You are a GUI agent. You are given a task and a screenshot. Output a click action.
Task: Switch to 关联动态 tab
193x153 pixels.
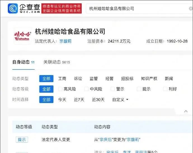(57, 62)
